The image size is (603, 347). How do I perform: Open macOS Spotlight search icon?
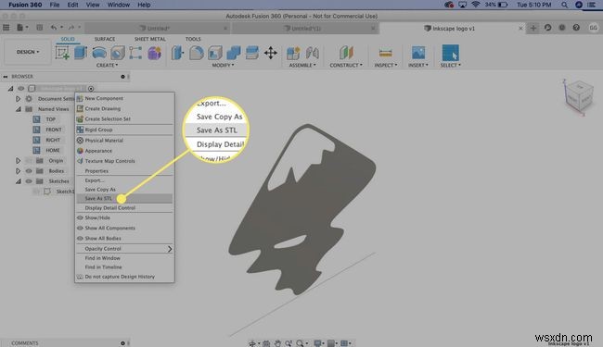coord(564,5)
